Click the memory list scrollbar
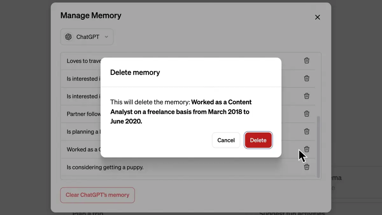The image size is (382, 215). click(318, 147)
